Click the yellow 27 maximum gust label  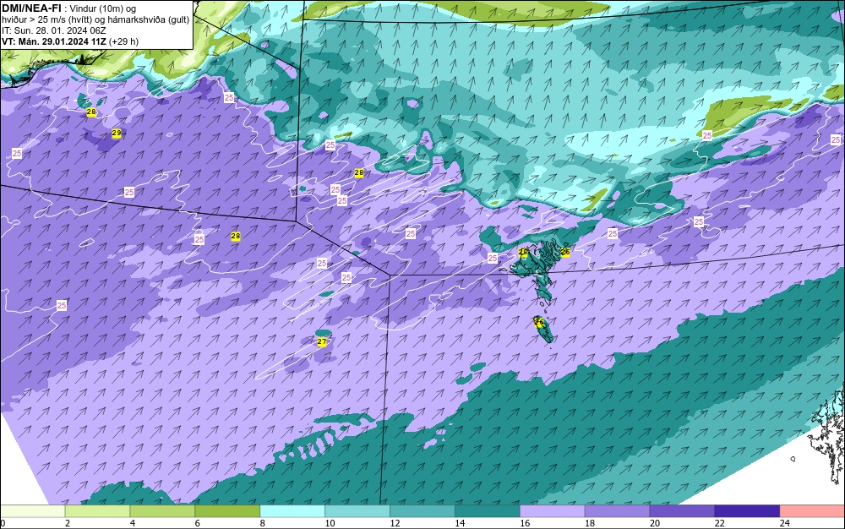[x=322, y=342]
